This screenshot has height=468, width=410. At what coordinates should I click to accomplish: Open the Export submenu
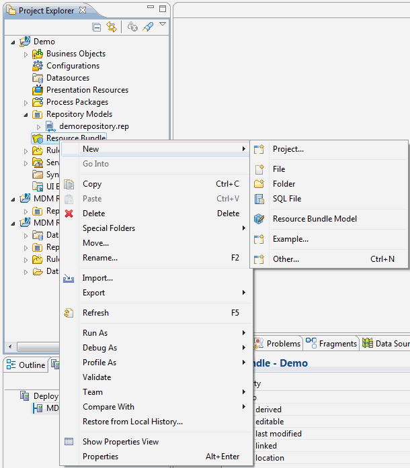pyautogui.click(x=155, y=293)
